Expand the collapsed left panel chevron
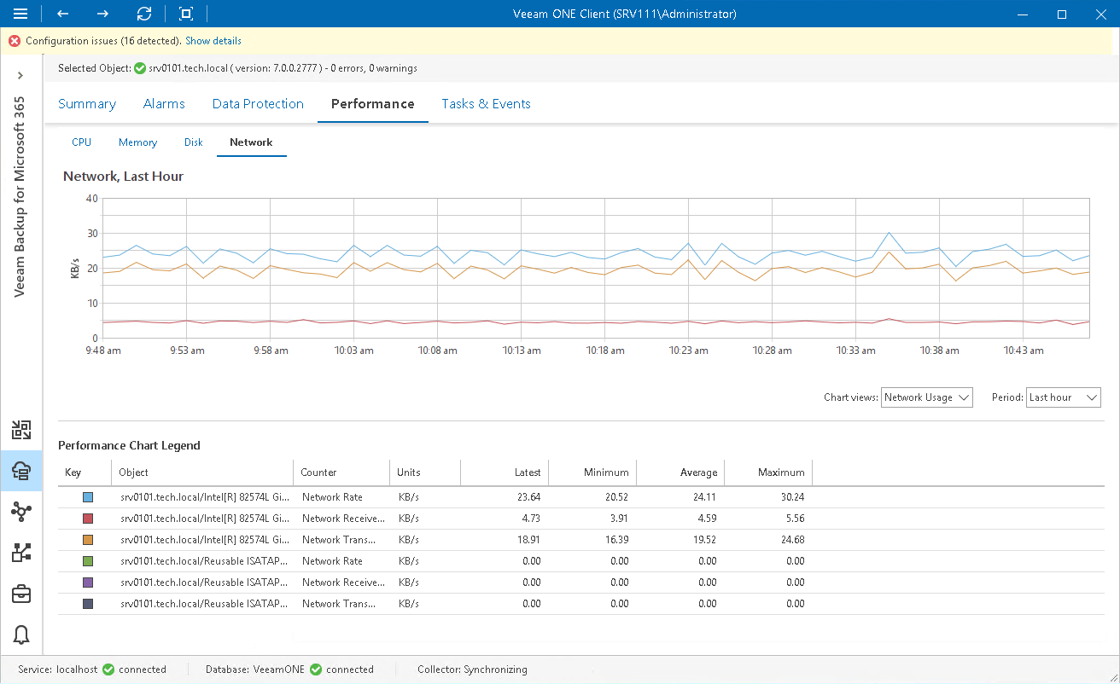The height and width of the screenshot is (684, 1120). [x=20, y=75]
